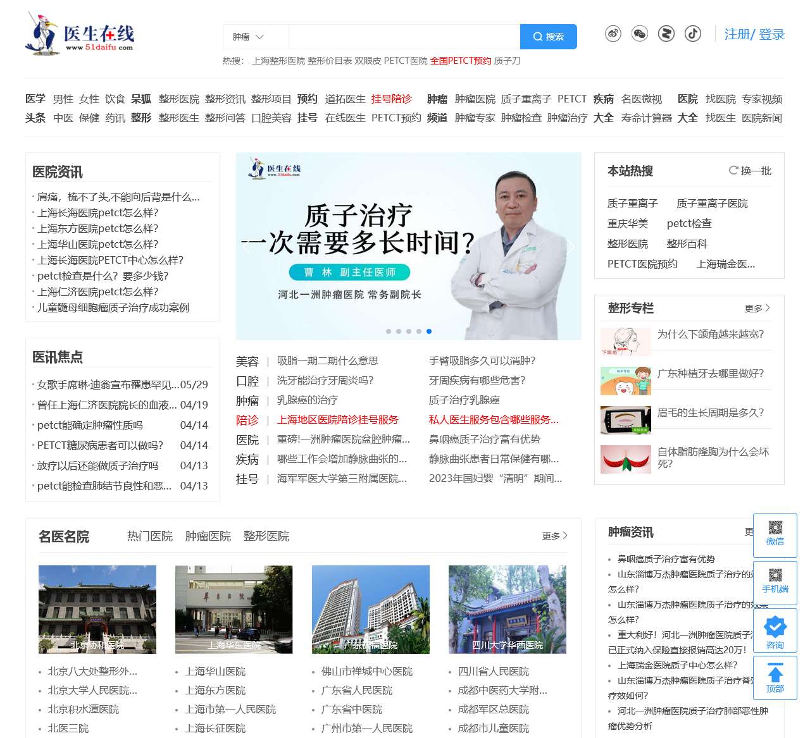Click the WeChat icon in the header
The image size is (810, 738).
[640, 34]
